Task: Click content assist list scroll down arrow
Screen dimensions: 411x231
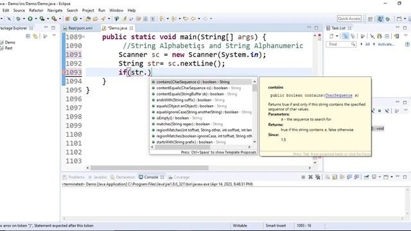Action: tap(254, 142)
